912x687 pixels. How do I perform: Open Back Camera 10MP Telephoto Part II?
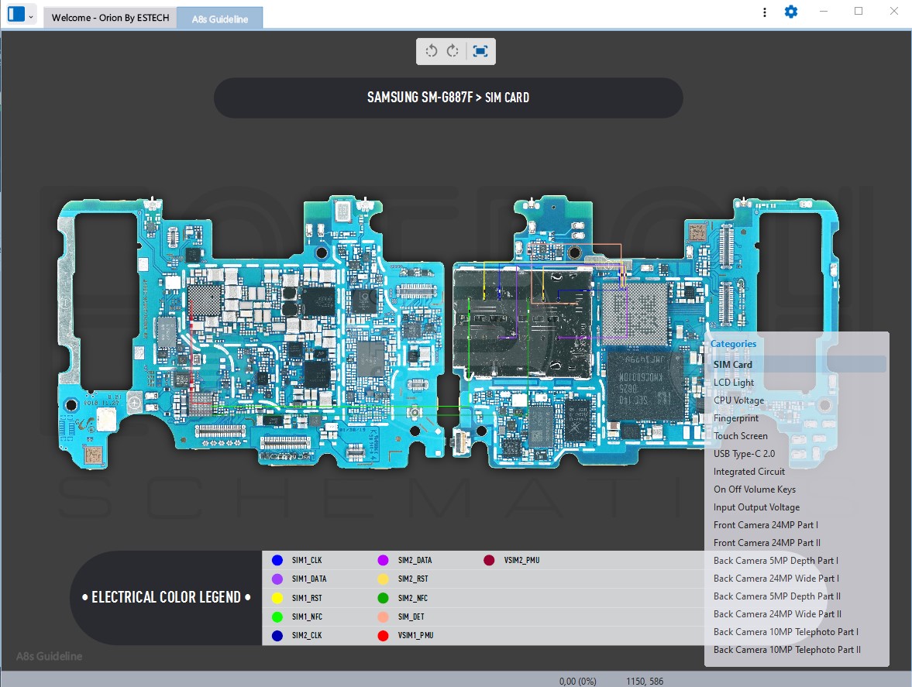pos(787,650)
